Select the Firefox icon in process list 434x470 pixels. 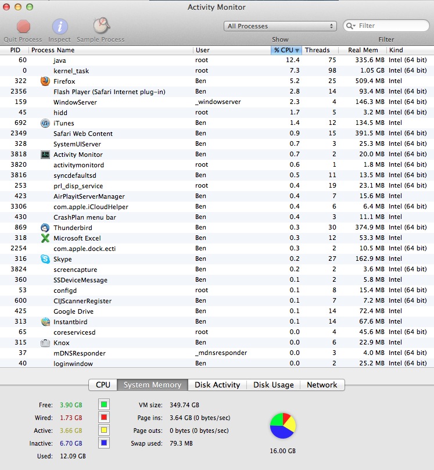tap(45, 81)
